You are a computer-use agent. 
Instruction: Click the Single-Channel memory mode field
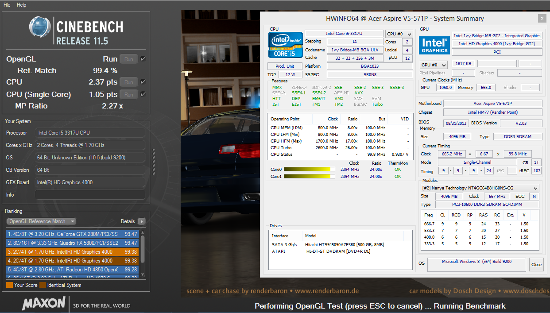477,162
